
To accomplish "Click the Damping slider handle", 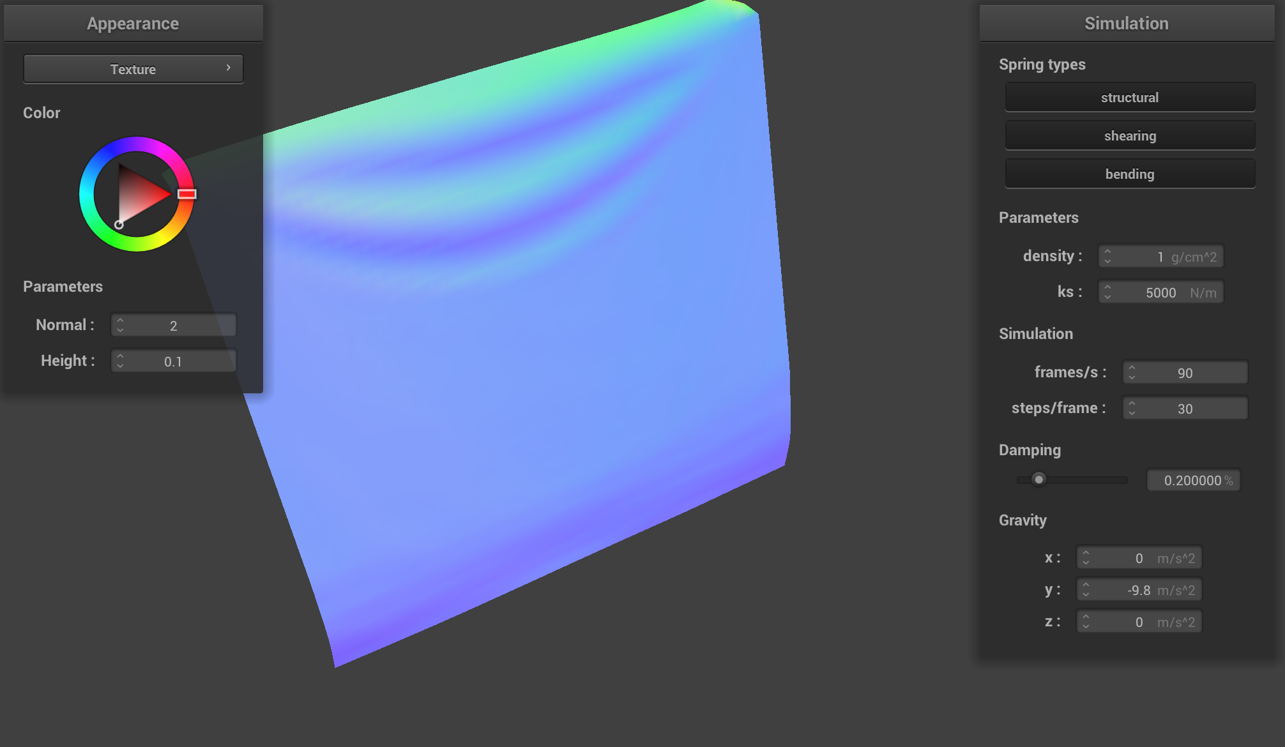I will [x=1039, y=479].
